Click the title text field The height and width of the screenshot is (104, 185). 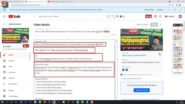(75, 32)
